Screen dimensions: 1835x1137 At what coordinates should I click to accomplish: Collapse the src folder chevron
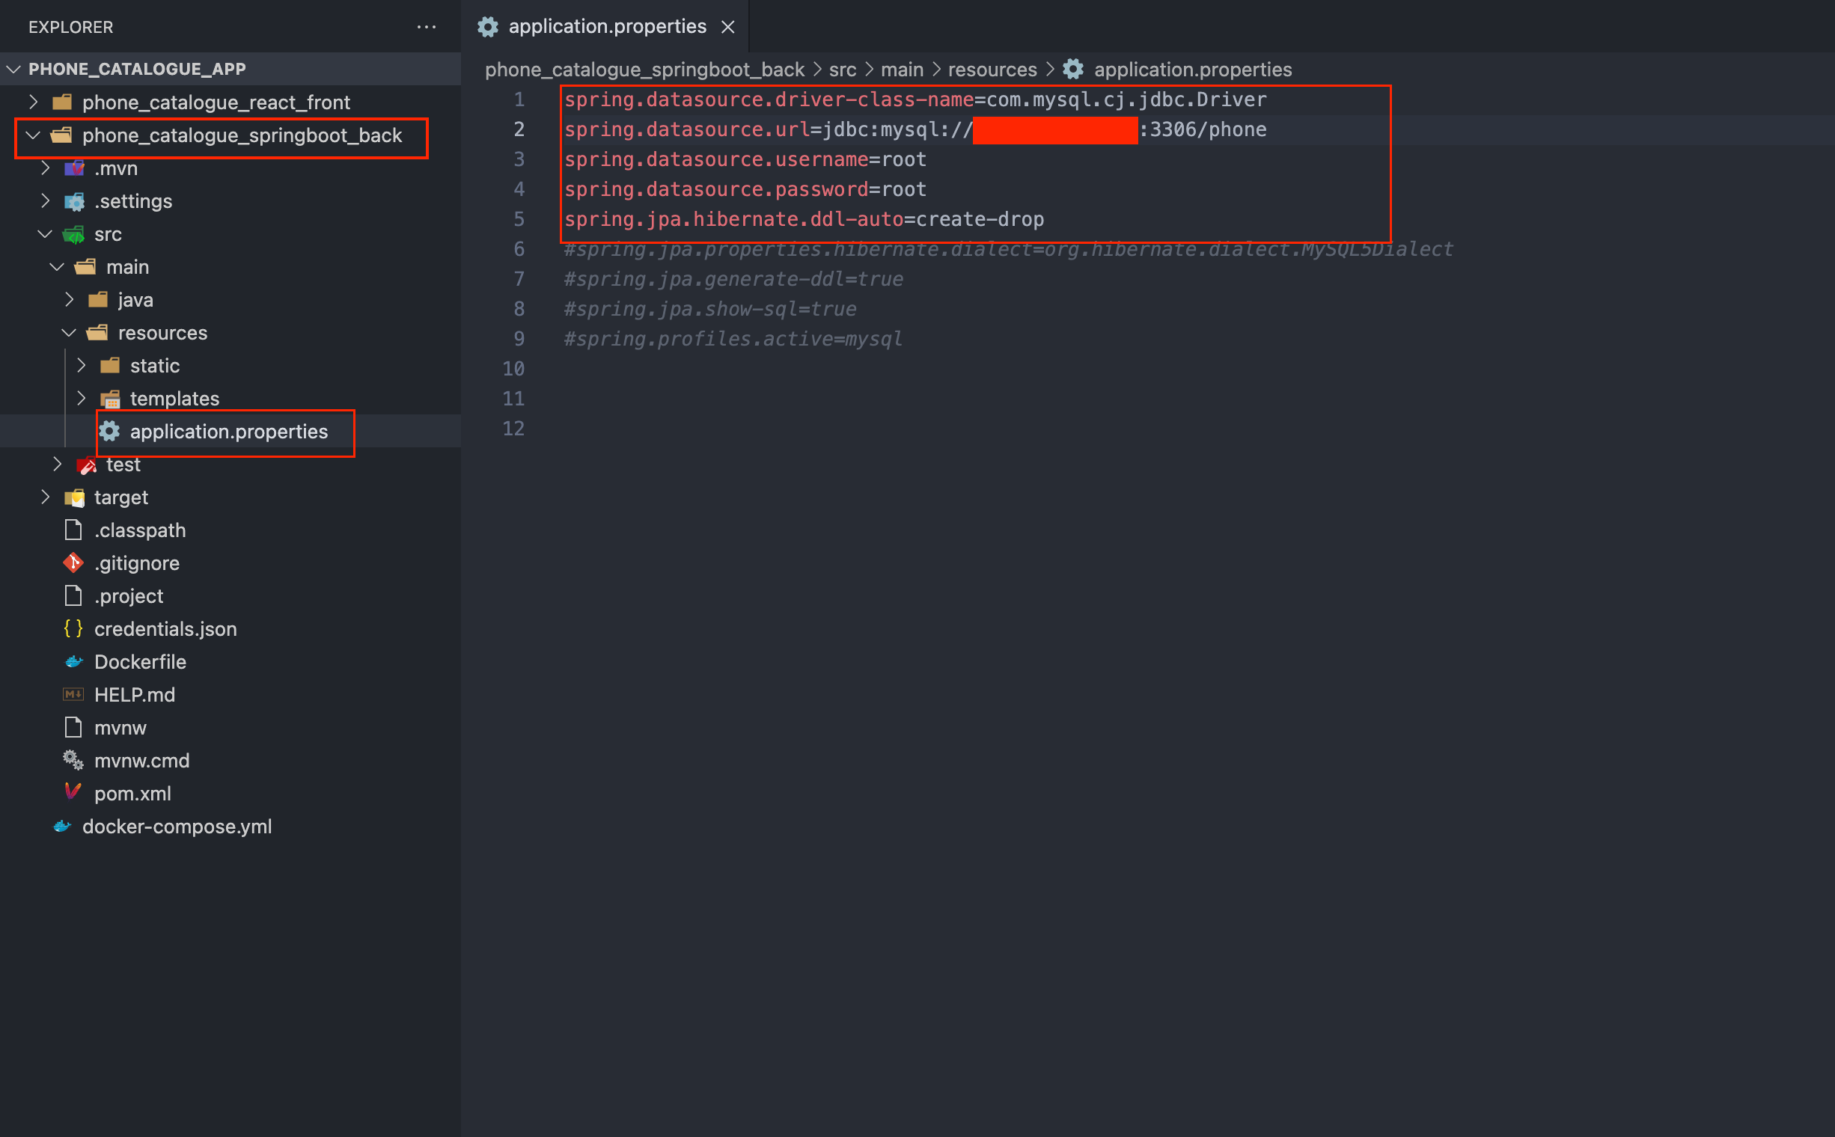45,234
